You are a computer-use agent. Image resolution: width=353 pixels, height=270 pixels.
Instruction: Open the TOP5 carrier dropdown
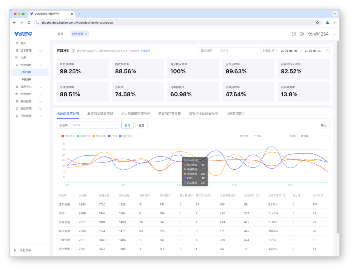coord(267,136)
